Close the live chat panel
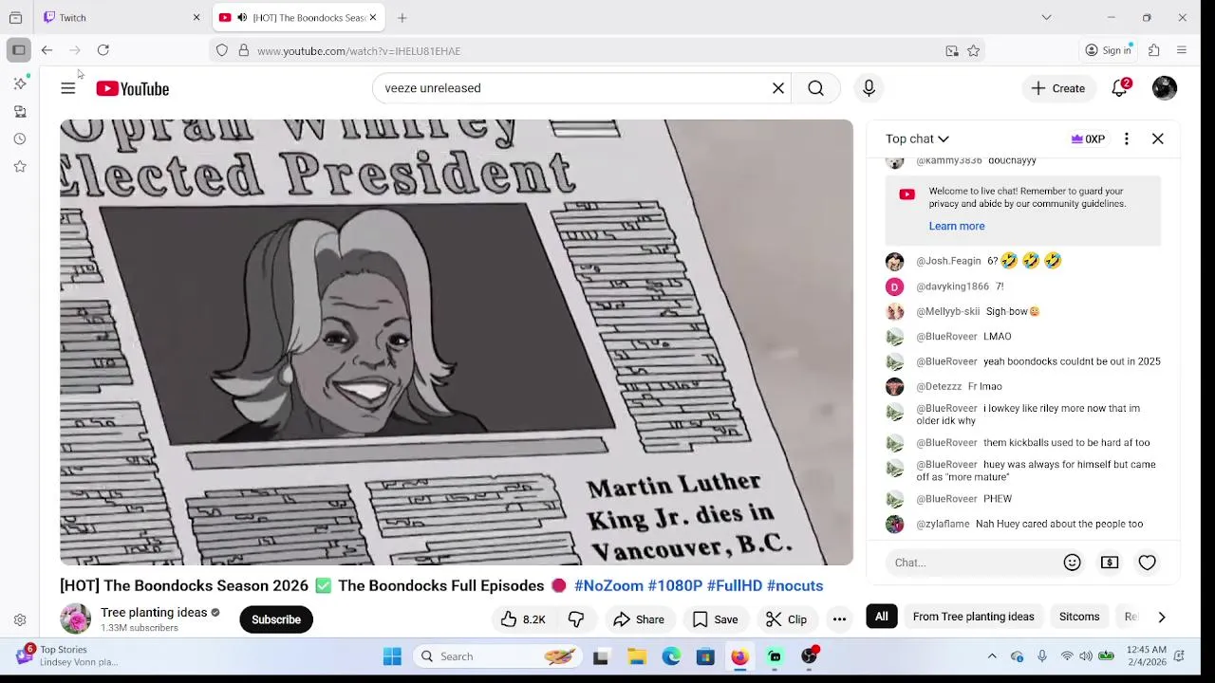This screenshot has width=1215, height=683. [1158, 138]
